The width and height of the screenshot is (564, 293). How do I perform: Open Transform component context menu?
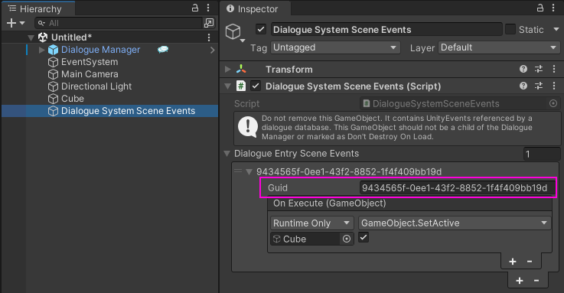[554, 69]
